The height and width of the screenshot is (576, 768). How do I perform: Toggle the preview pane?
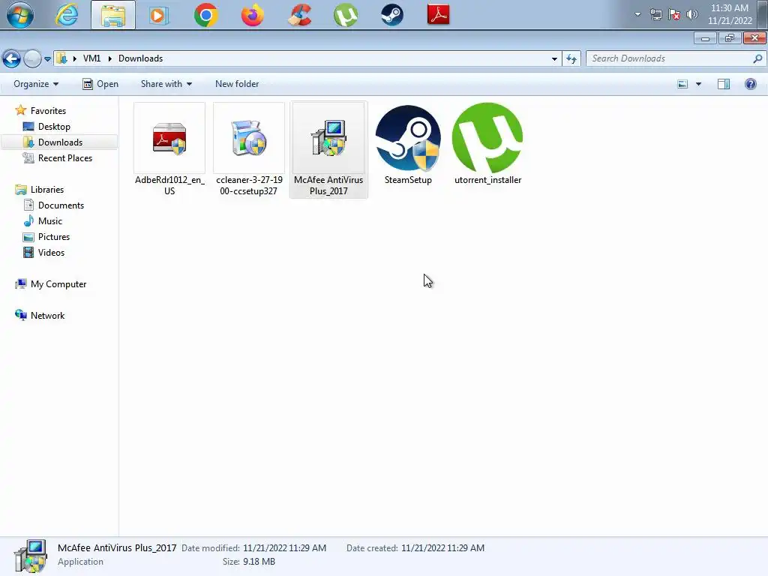coord(724,84)
